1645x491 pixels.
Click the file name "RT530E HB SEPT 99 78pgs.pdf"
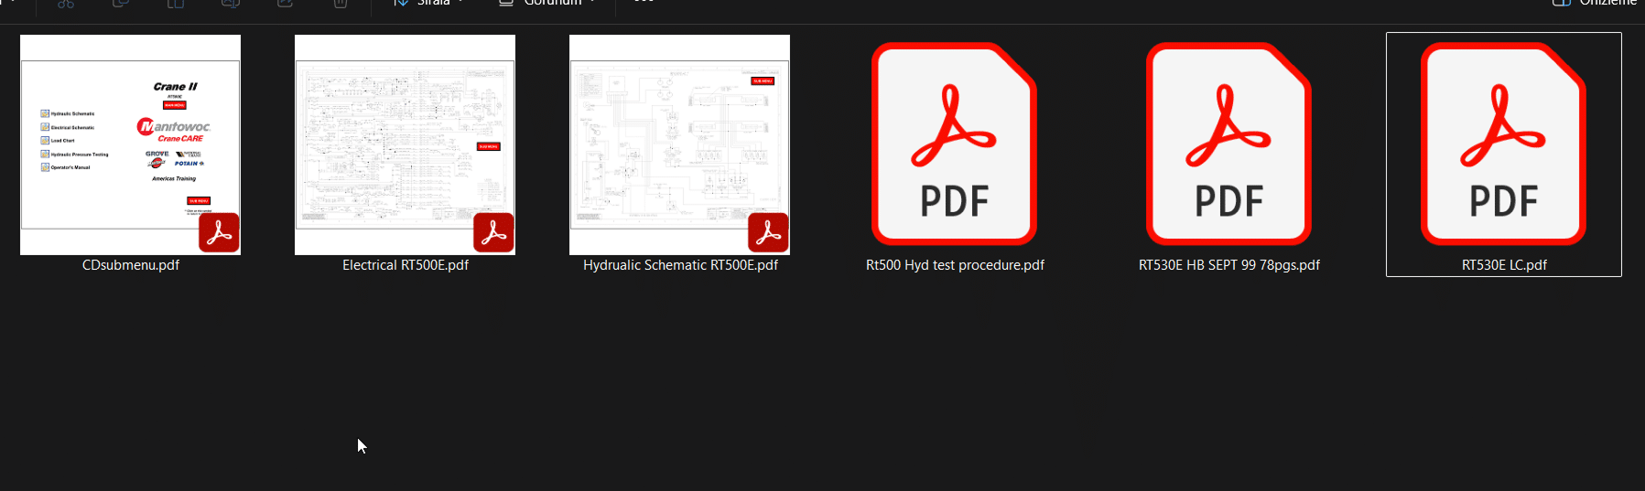tap(1229, 265)
